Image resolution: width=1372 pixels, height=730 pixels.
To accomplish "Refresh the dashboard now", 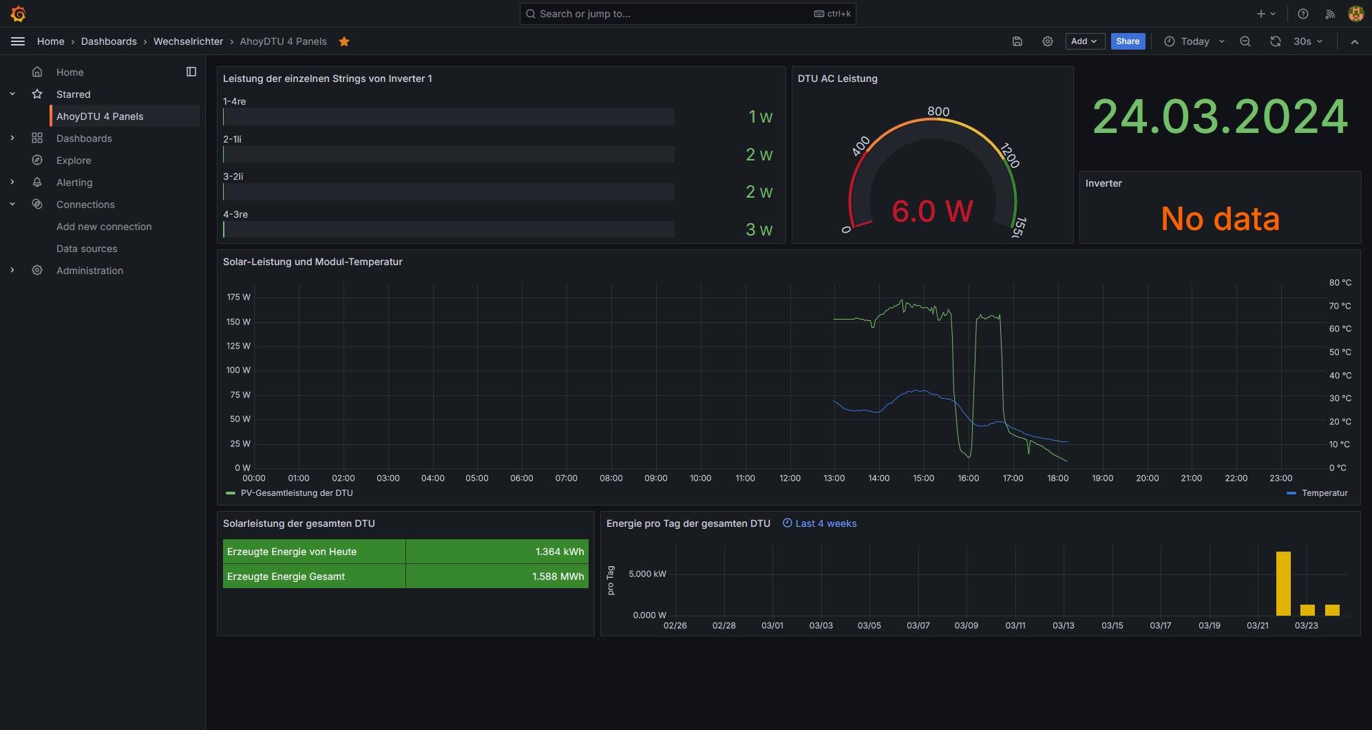I will [x=1275, y=41].
